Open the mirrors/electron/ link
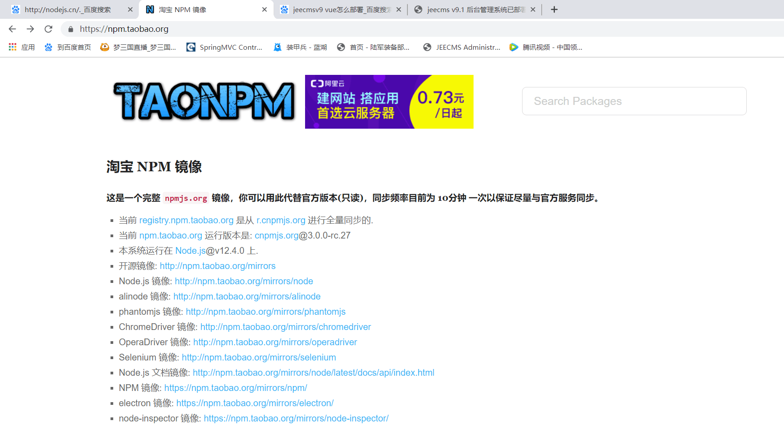 pyautogui.click(x=255, y=403)
